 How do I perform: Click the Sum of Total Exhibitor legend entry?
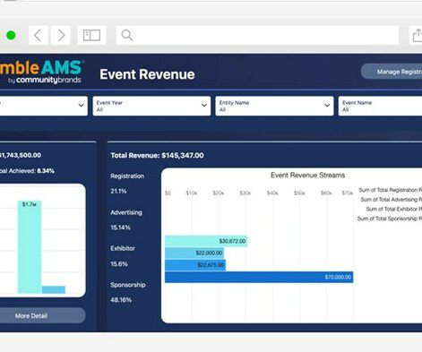(x=394, y=209)
